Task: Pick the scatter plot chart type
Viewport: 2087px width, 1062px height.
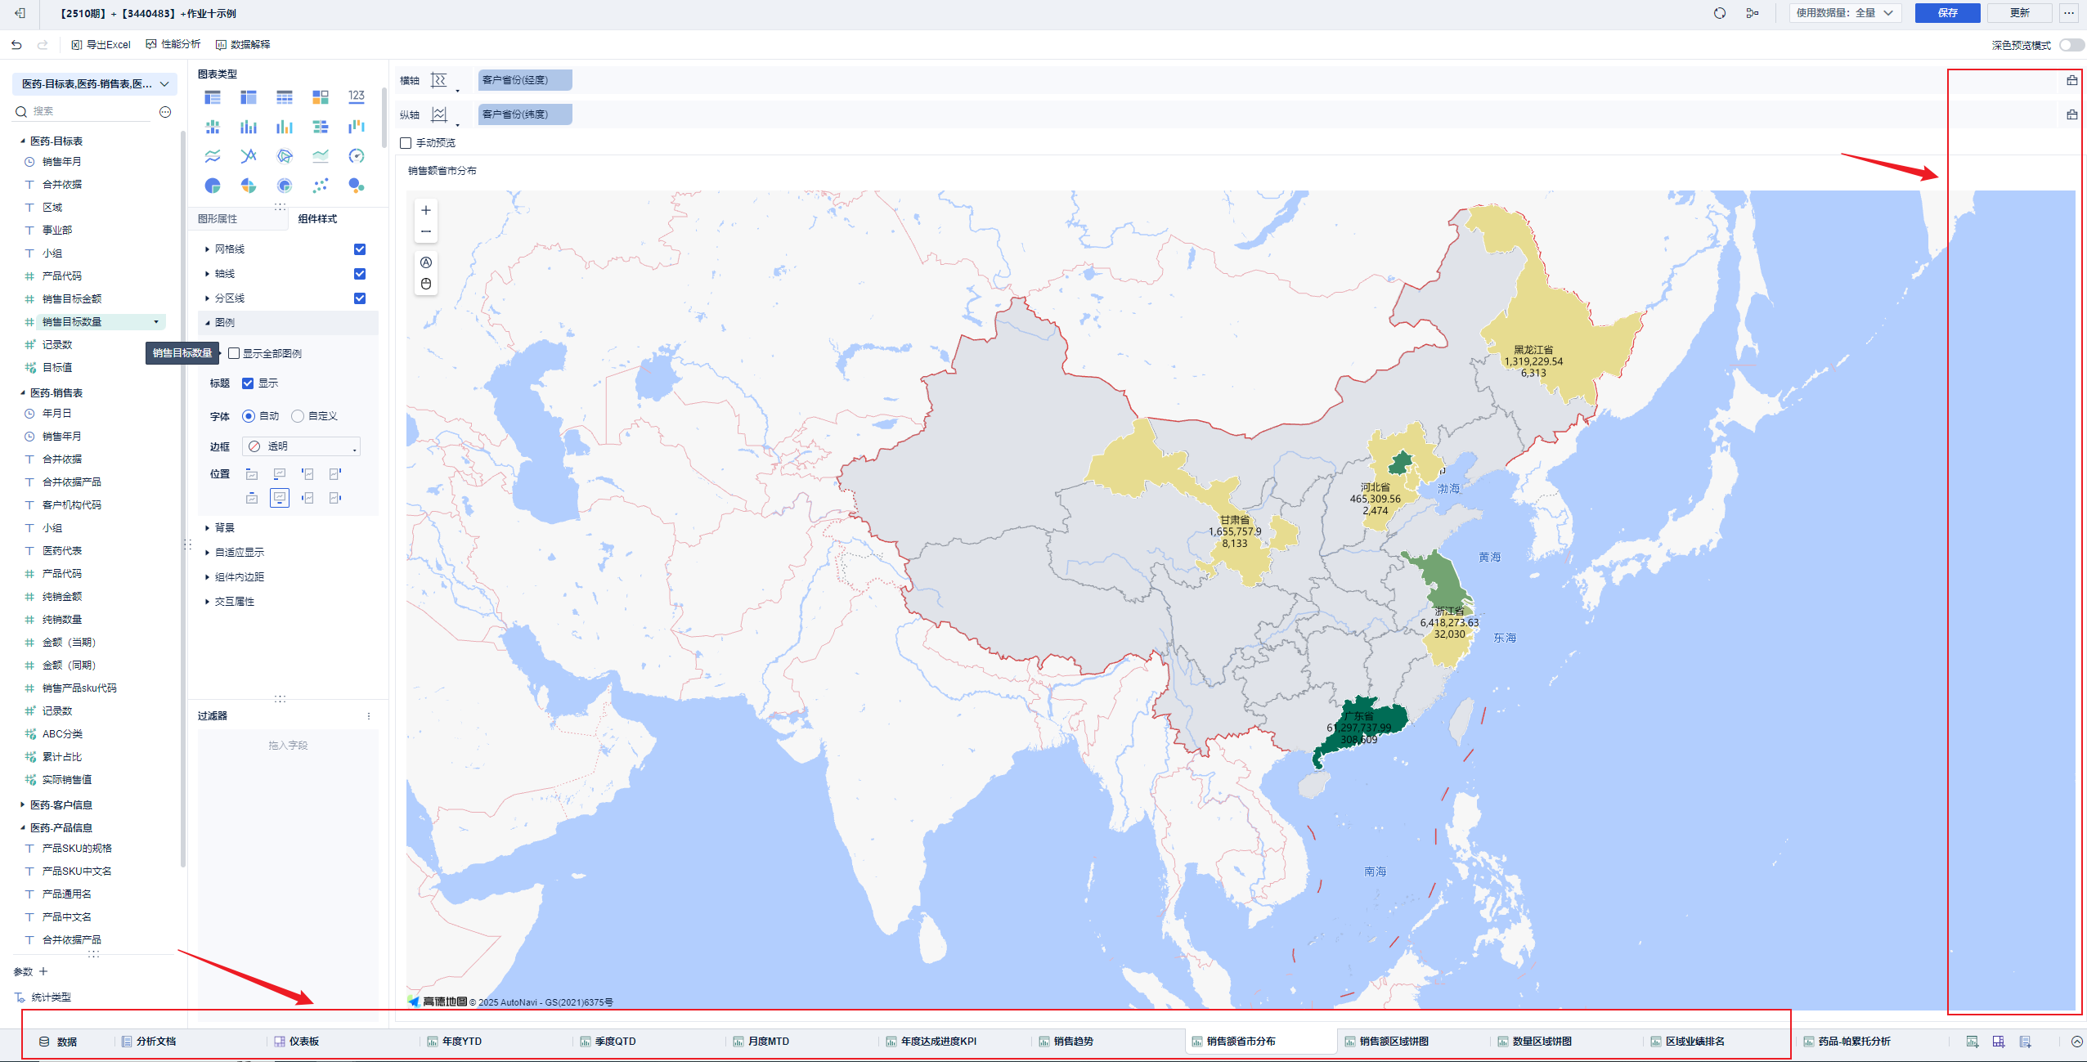Action: coord(320,186)
